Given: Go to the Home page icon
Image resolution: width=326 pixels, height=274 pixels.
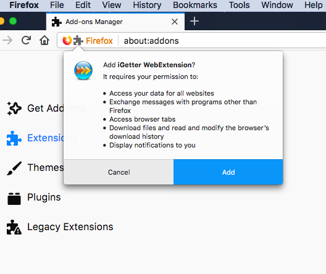Looking at the screenshot, I should coord(44,40).
